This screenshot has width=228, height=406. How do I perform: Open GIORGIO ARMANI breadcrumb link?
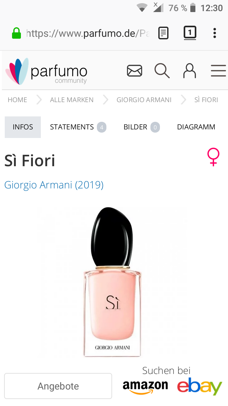(144, 100)
